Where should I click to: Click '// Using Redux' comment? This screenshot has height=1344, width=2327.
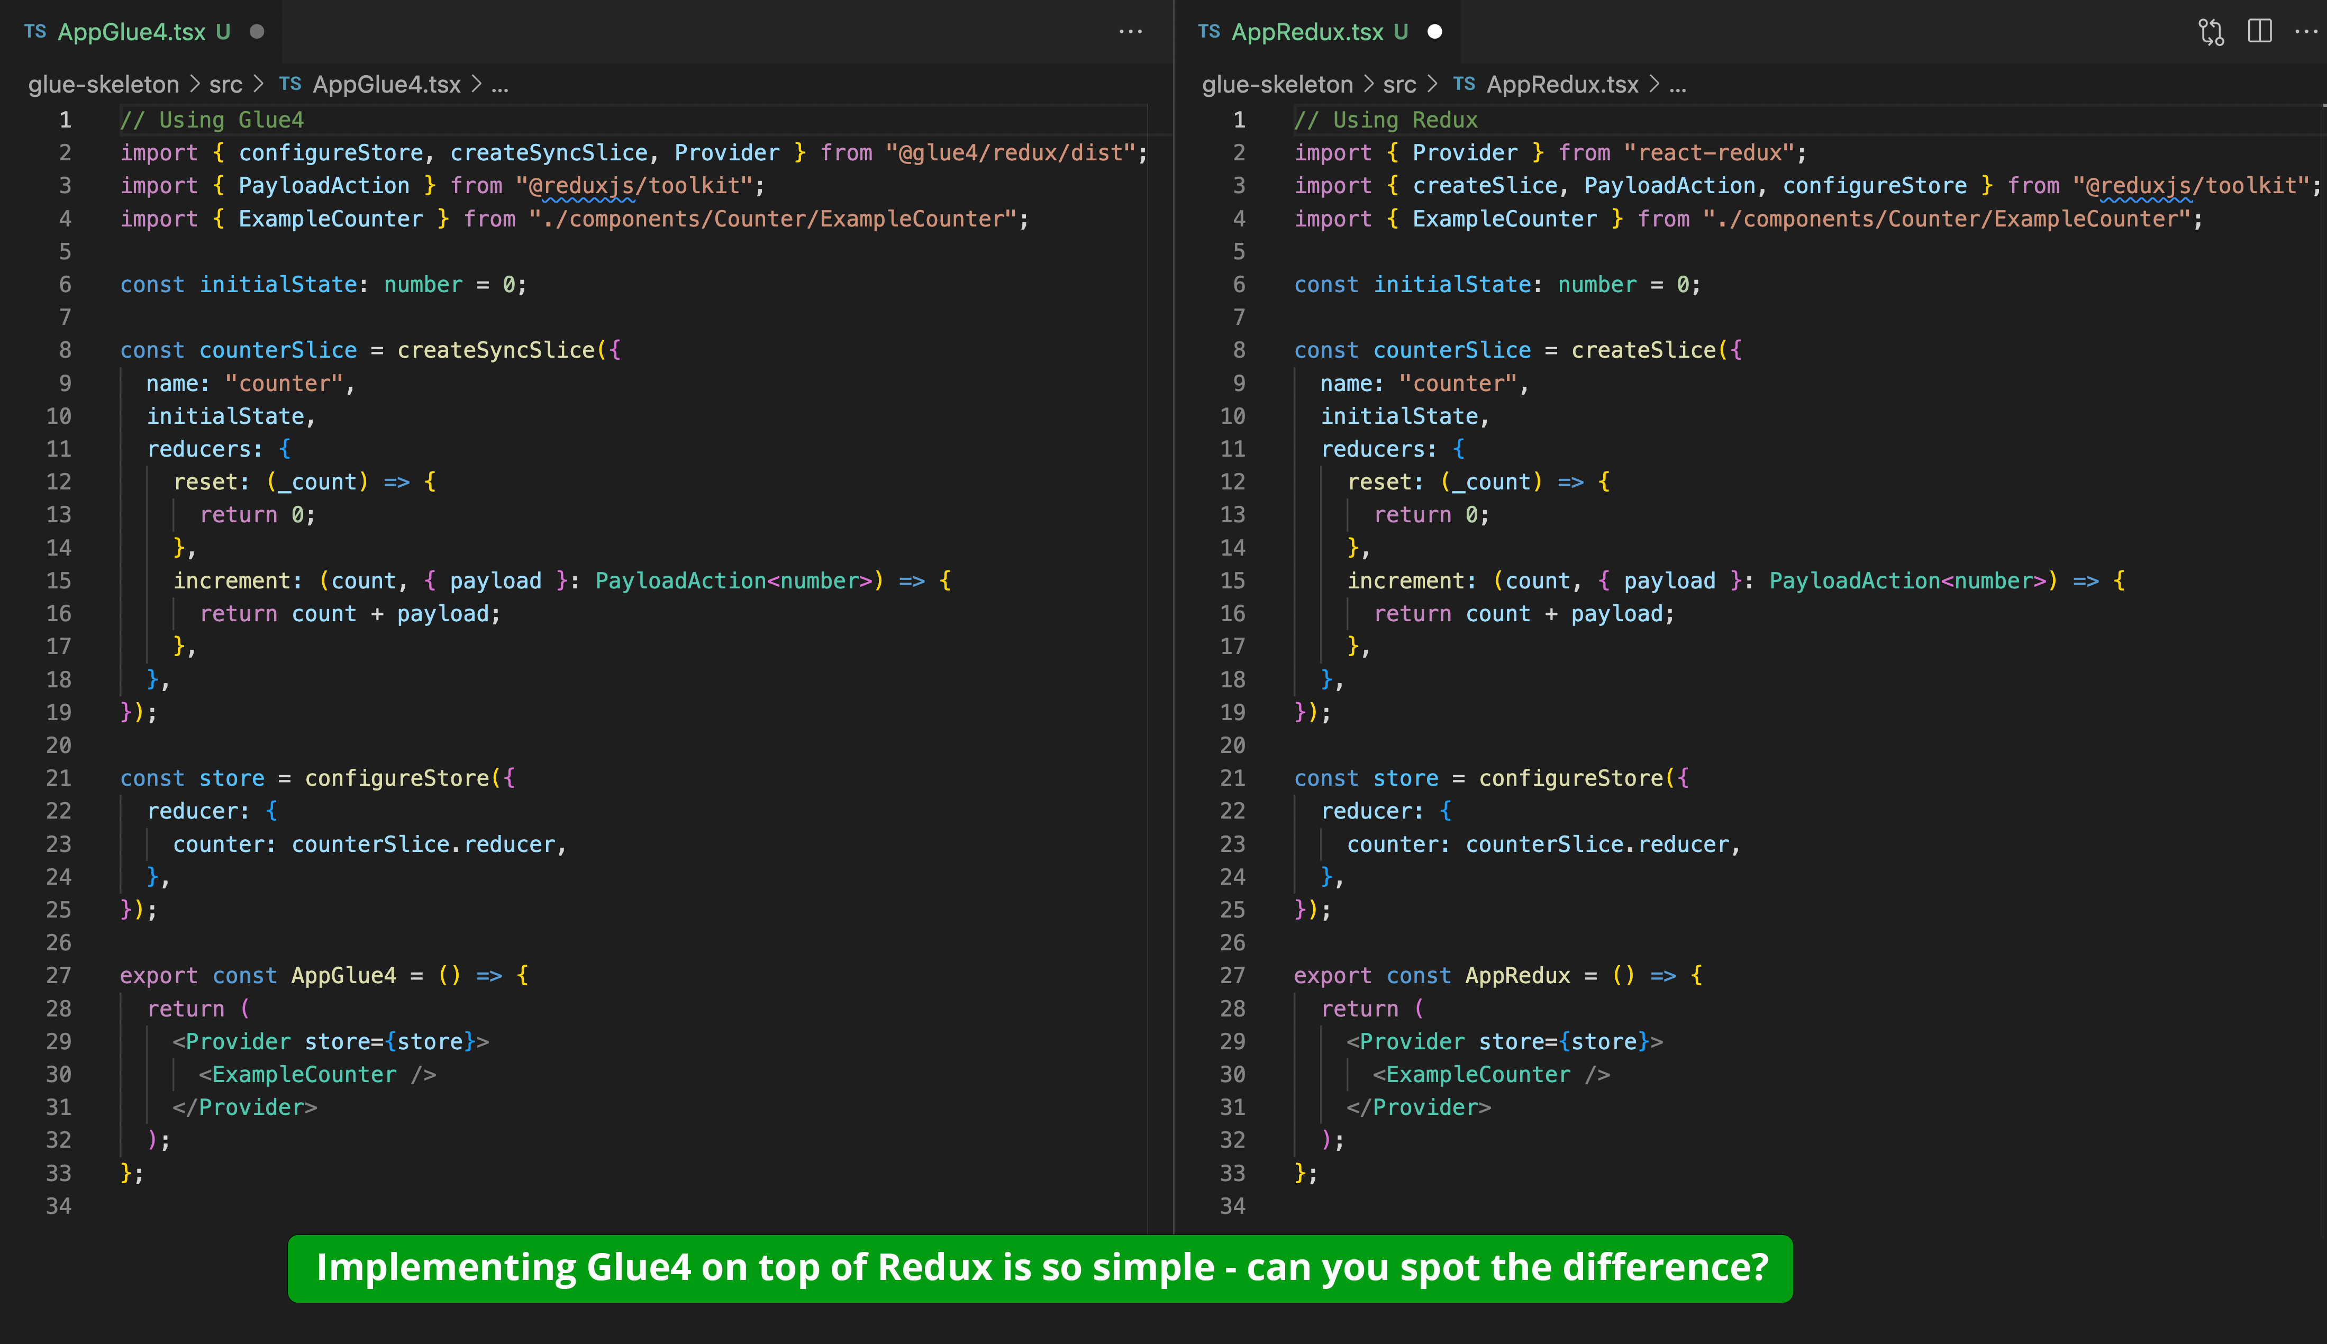[x=1386, y=120]
